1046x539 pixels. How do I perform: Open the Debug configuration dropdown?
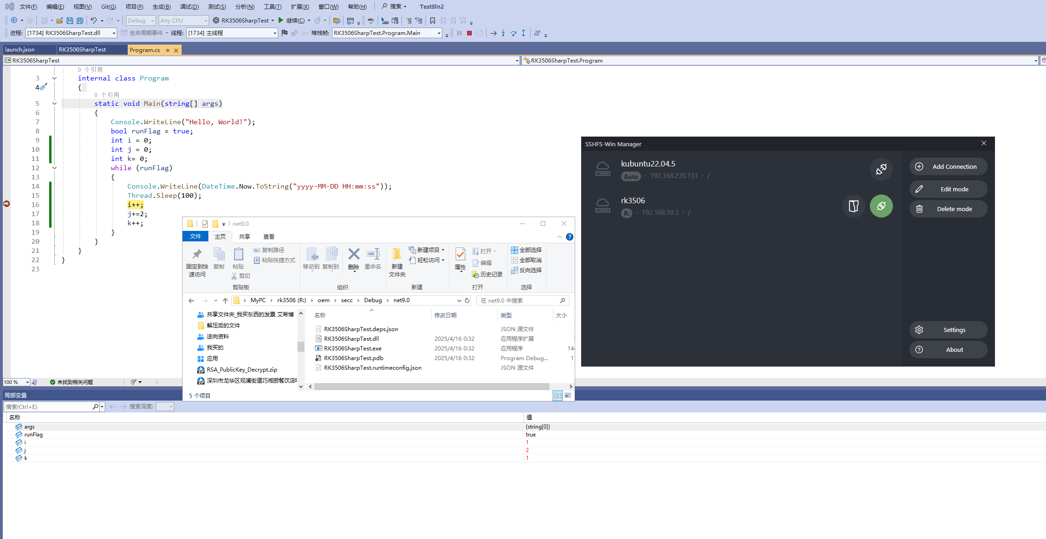point(141,20)
